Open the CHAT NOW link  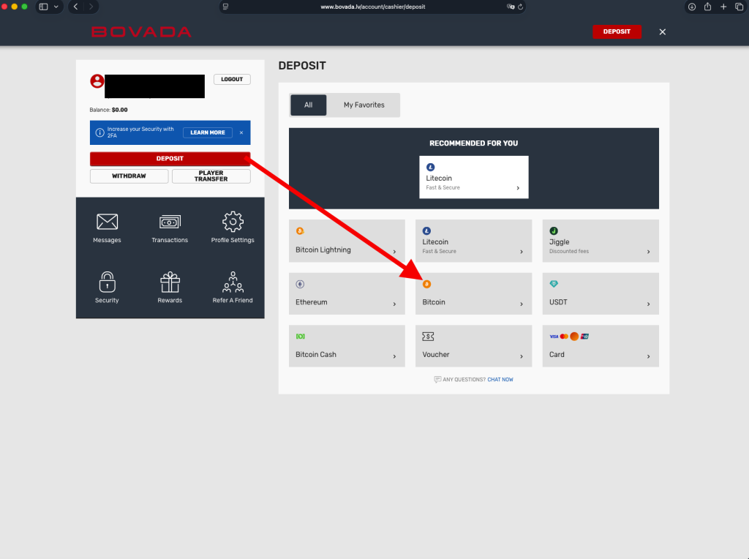click(x=500, y=379)
